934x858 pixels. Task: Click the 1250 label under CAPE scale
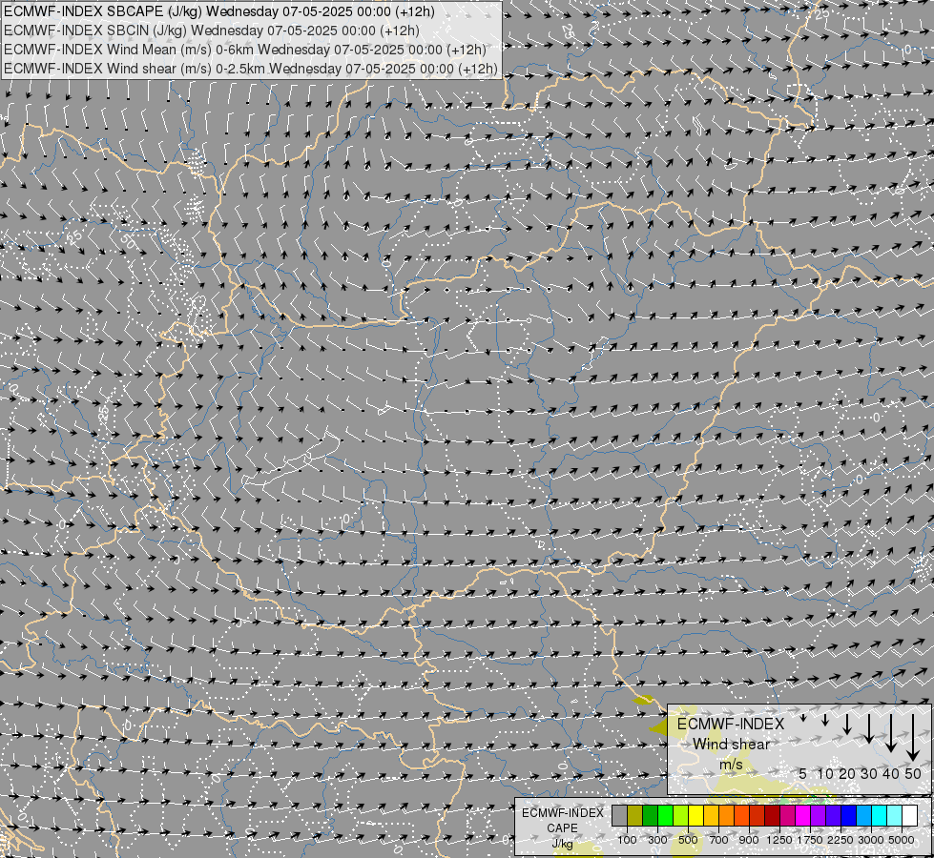point(779,840)
